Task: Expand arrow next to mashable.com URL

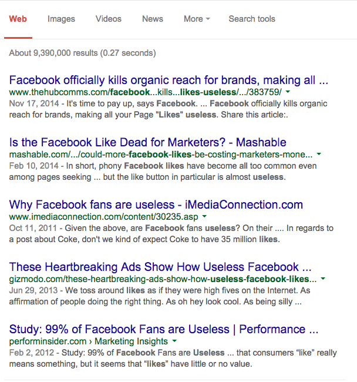Action: (319, 154)
